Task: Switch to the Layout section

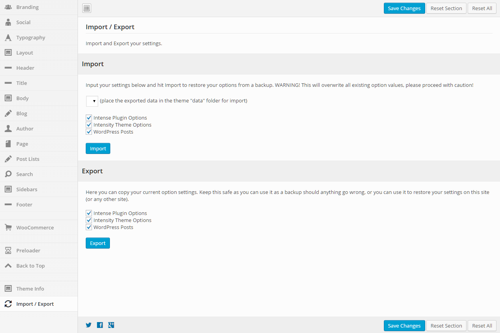Action: point(25,53)
